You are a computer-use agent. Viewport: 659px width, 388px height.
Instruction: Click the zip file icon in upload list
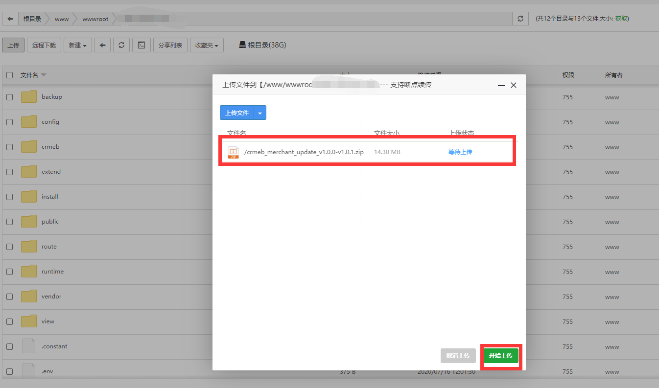click(x=234, y=152)
